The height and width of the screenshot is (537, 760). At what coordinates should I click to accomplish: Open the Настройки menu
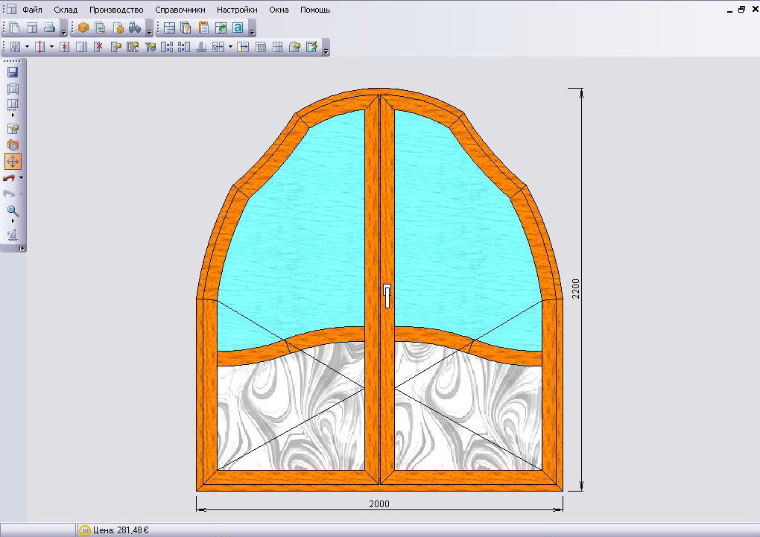[237, 10]
